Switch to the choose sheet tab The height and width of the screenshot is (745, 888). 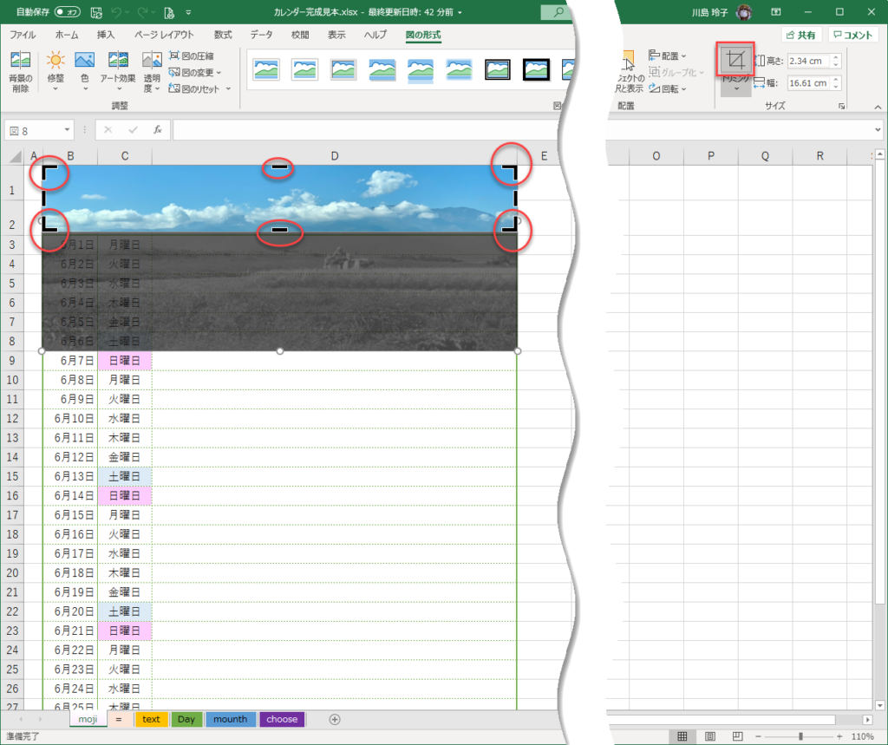point(282,719)
